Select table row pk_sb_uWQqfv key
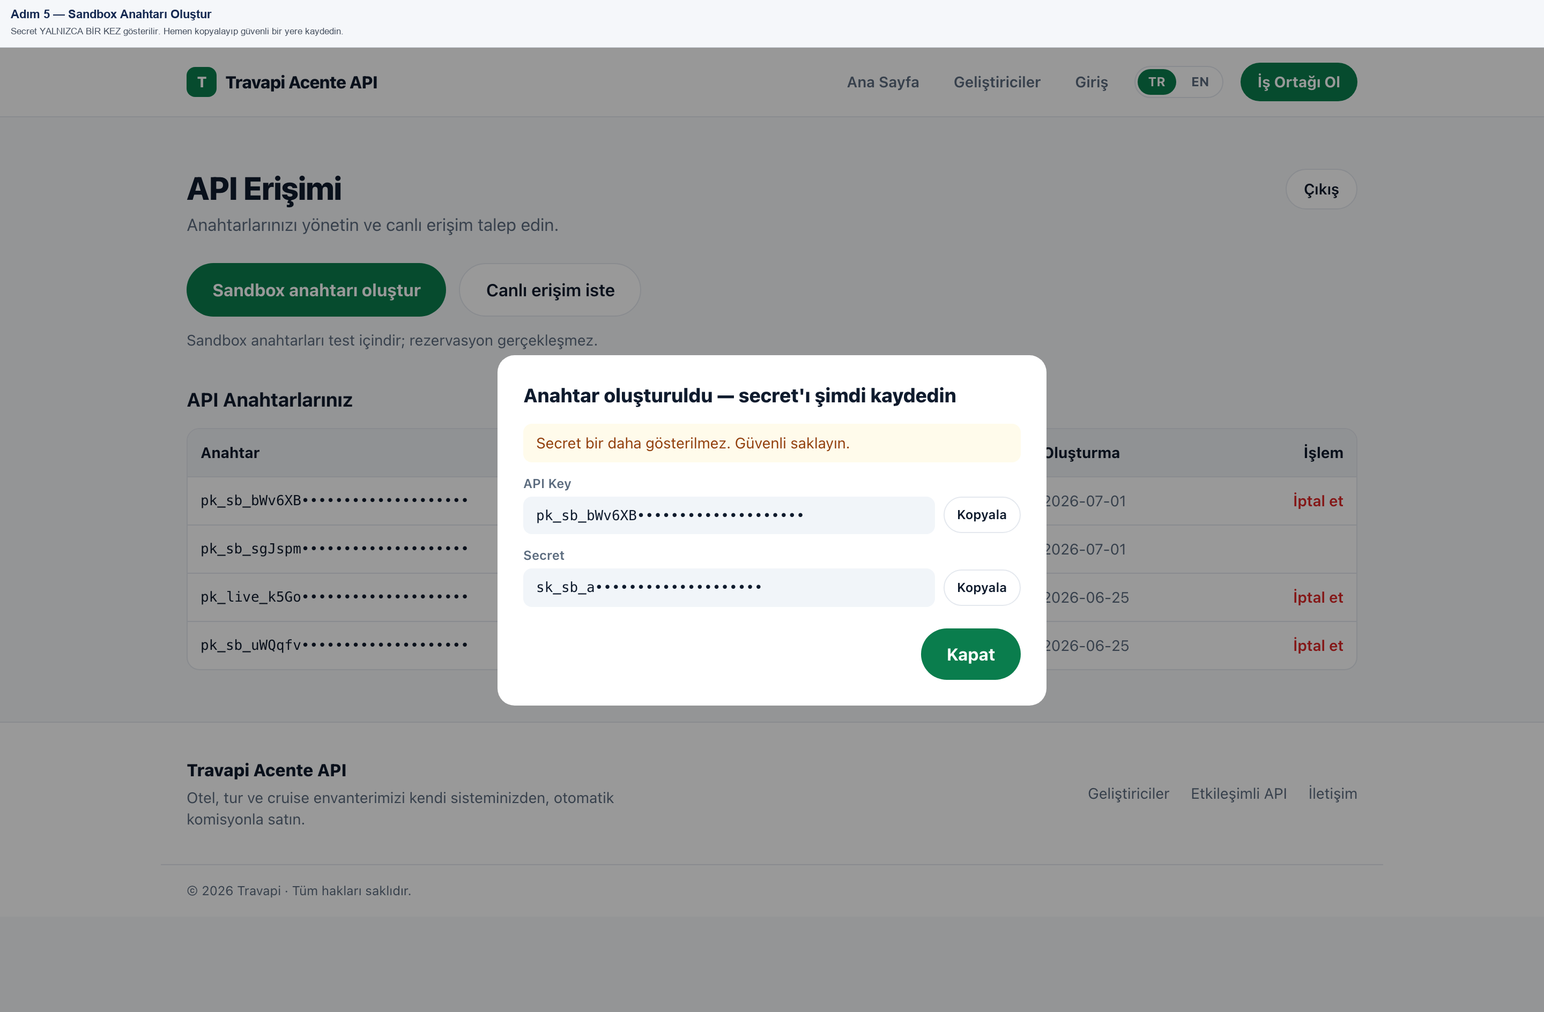The width and height of the screenshot is (1544, 1012). [334, 645]
